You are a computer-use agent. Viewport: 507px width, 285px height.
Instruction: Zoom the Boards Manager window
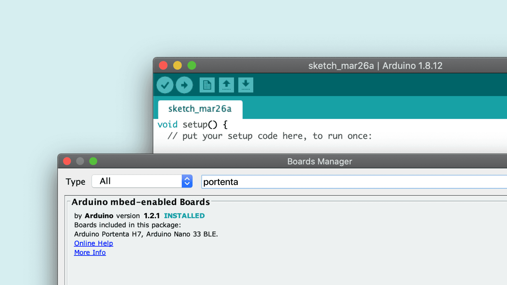(93, 161)
